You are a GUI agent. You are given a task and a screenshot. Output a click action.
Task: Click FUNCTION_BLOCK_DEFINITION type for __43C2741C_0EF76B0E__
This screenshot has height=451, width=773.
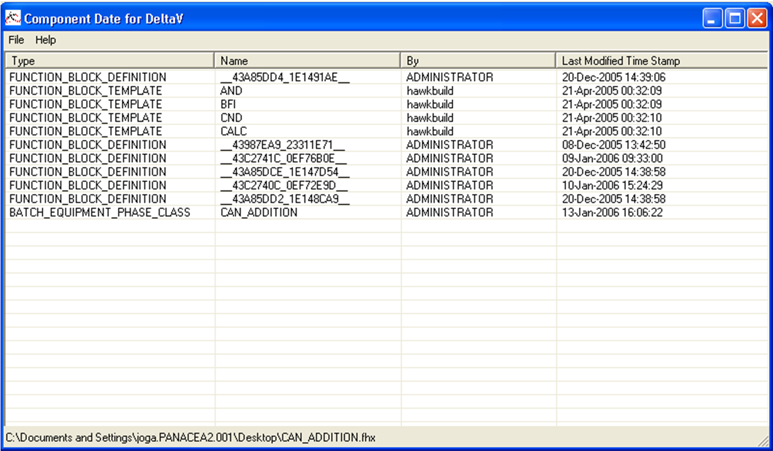88,158
